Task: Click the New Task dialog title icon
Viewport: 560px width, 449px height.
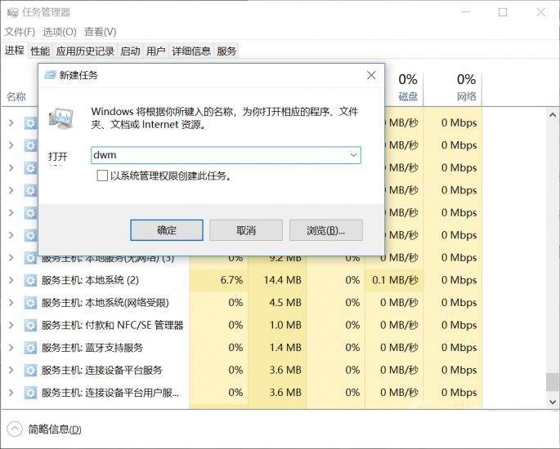Action: click(x=50, y=75)
